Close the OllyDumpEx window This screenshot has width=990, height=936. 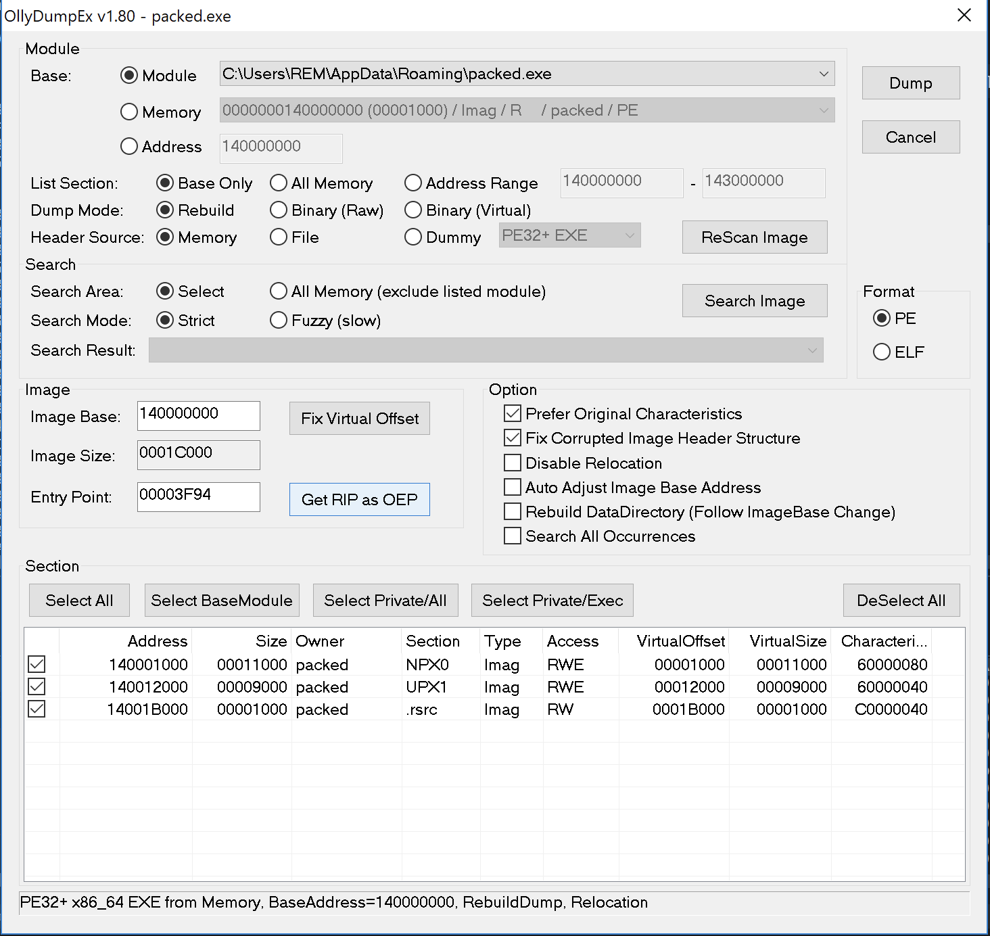(x=964, y=15)
